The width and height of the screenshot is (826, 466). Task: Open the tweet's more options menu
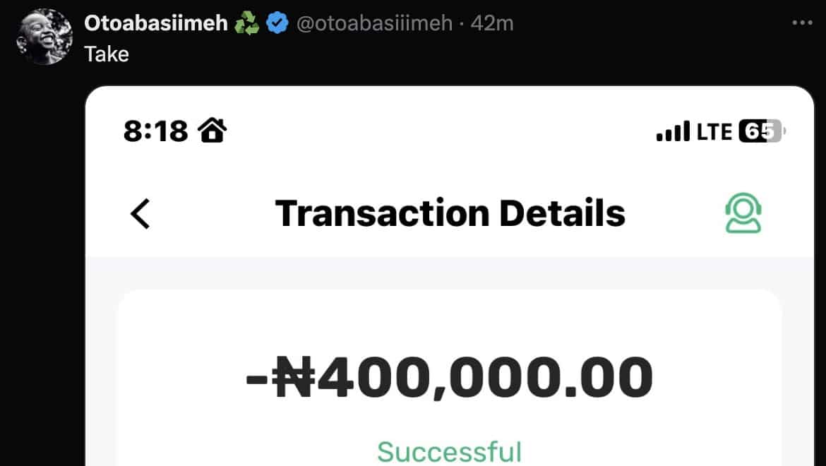802,23
